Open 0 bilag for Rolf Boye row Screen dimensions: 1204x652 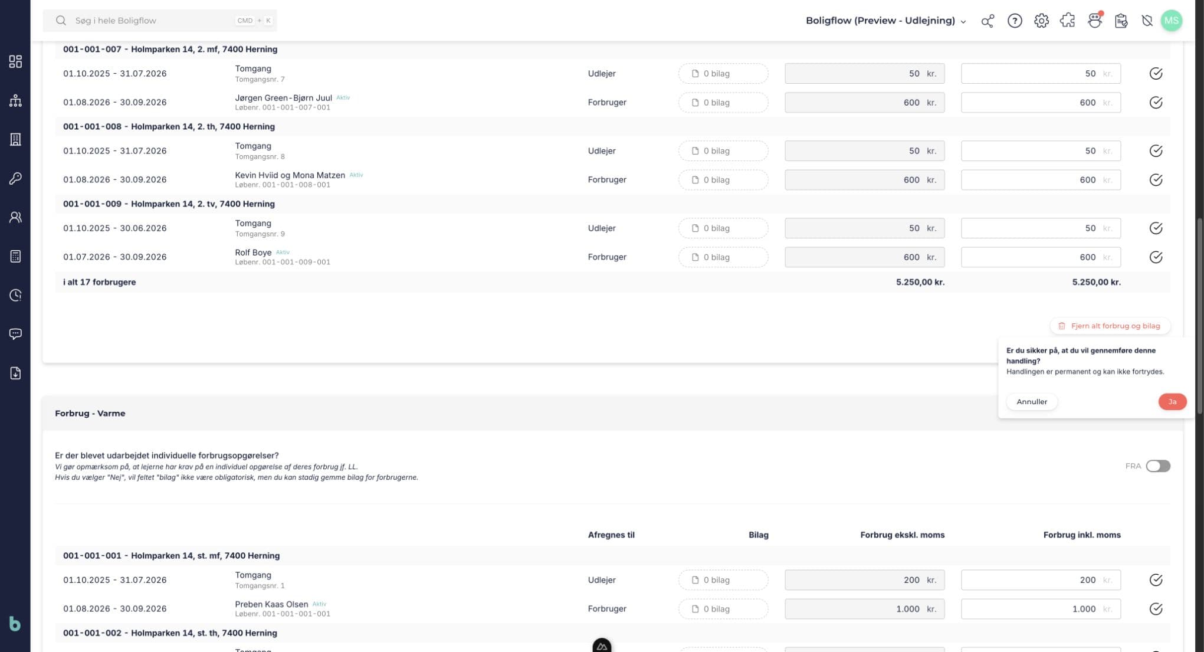coord(723,257)
